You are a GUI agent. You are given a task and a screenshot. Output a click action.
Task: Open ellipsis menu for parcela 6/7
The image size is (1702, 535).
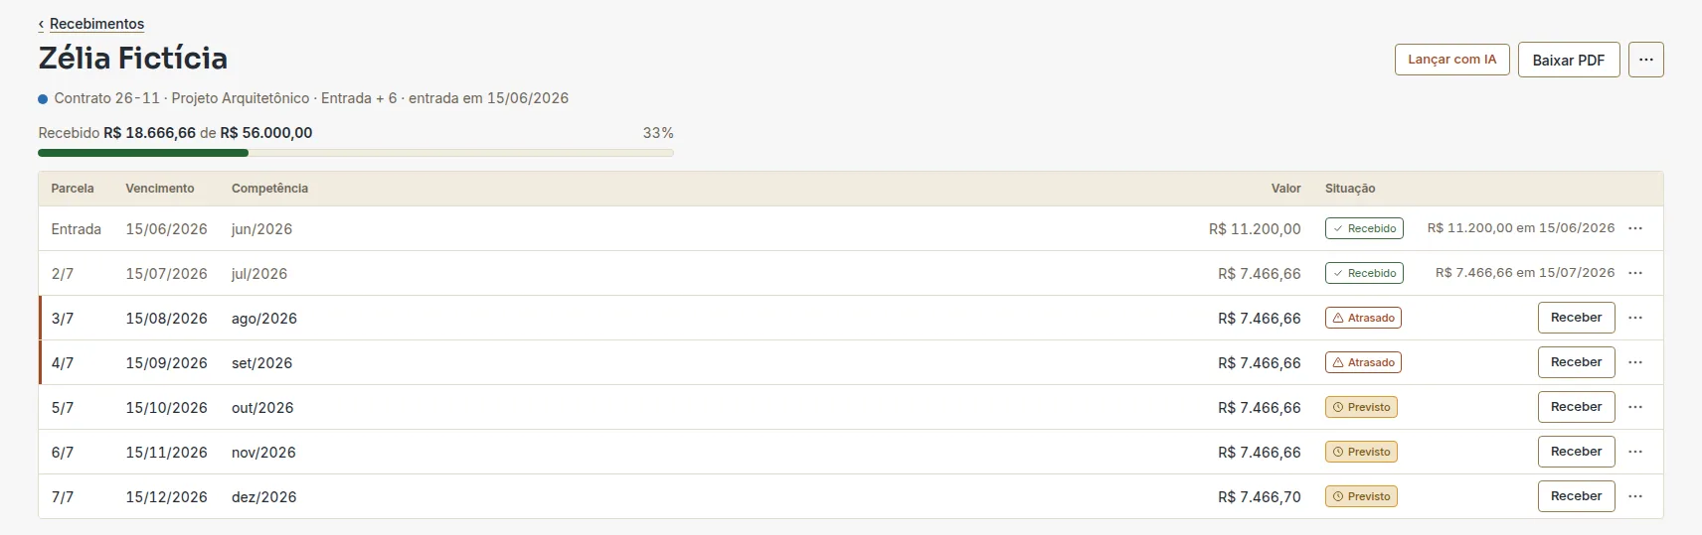[1635, 452]
